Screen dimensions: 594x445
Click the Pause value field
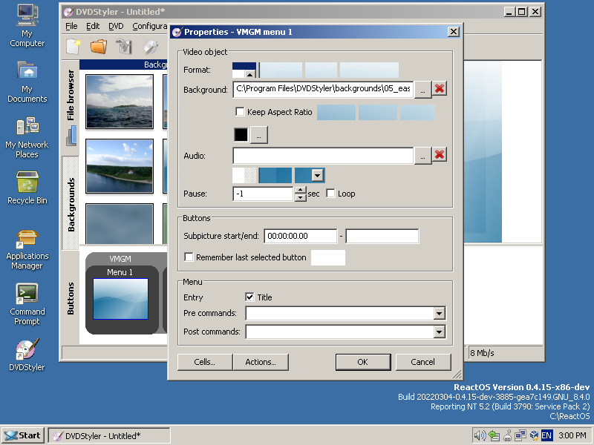click(263, 194)
